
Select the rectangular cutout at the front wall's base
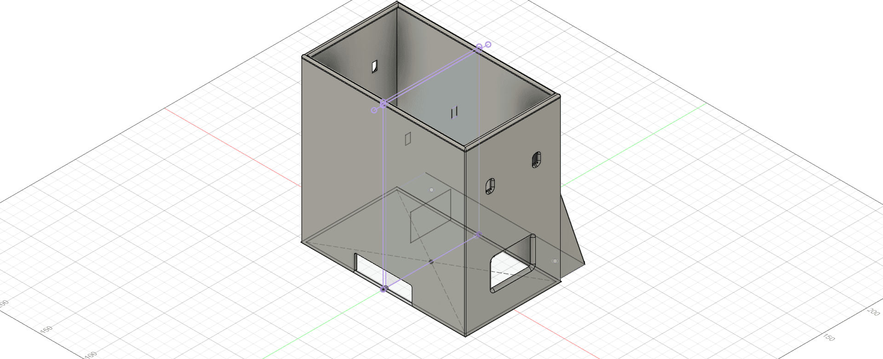(384, 279)
